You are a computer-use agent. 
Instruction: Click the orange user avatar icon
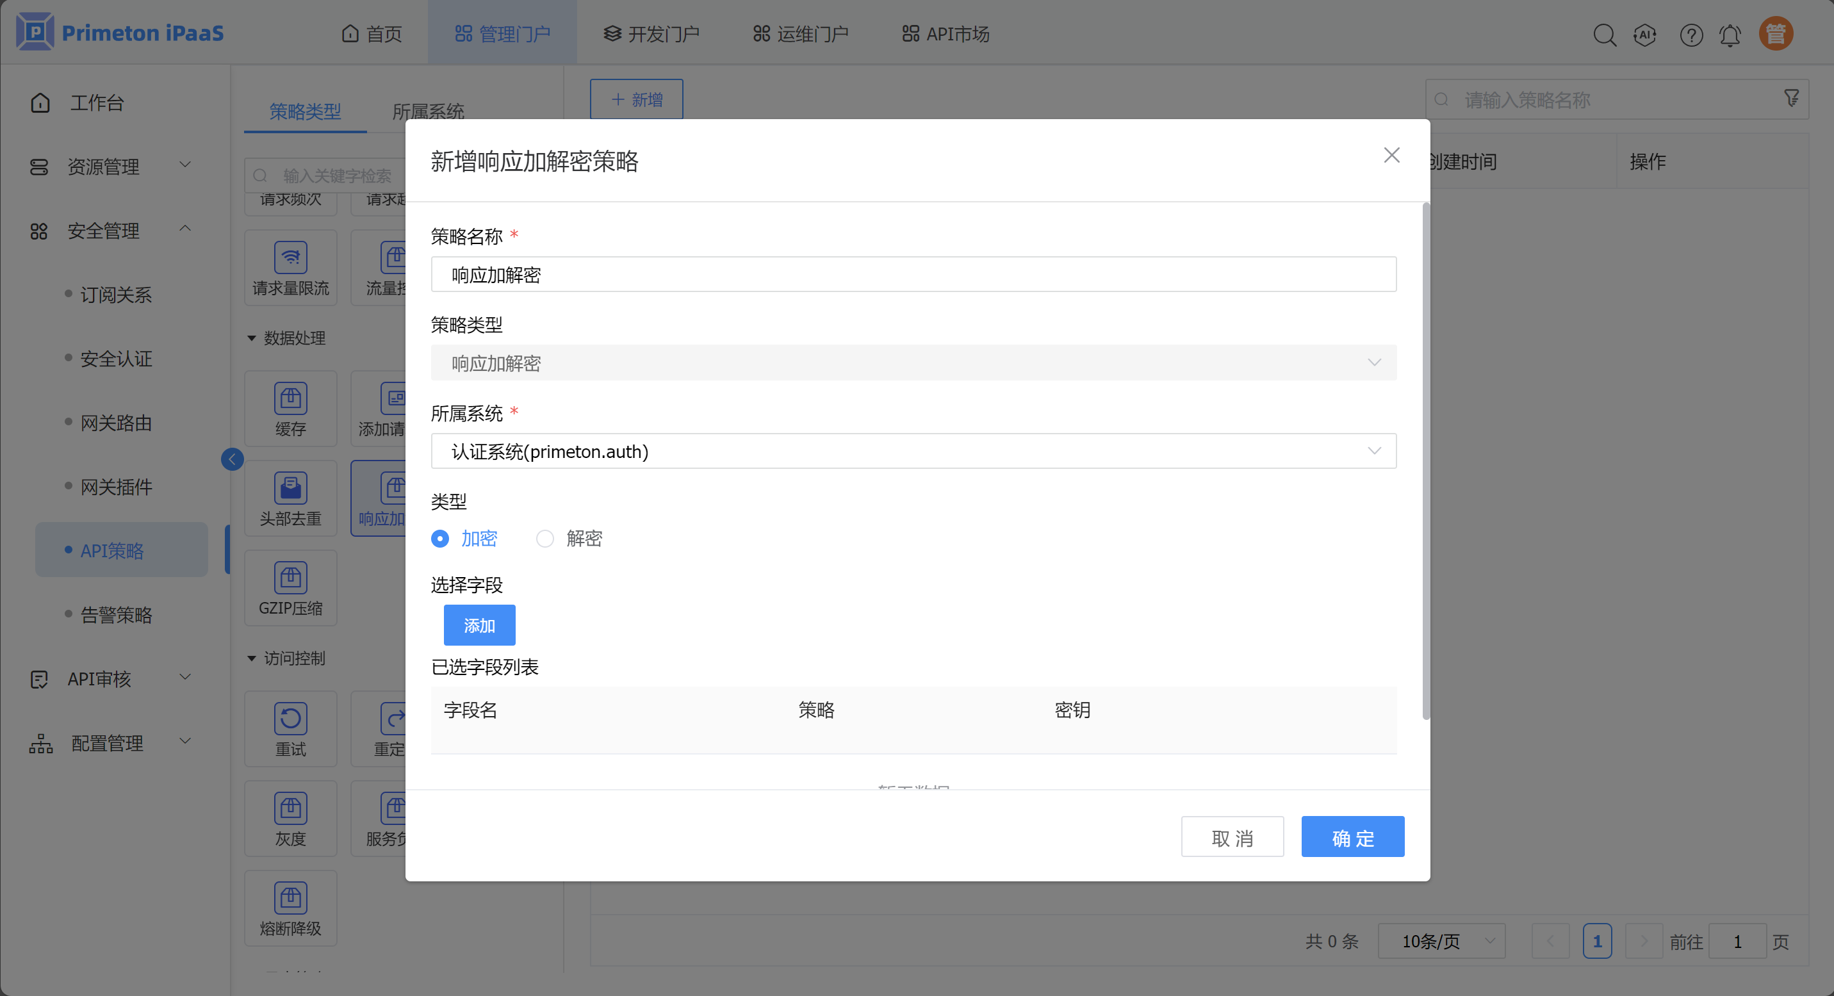click(x=1776, y=33)
